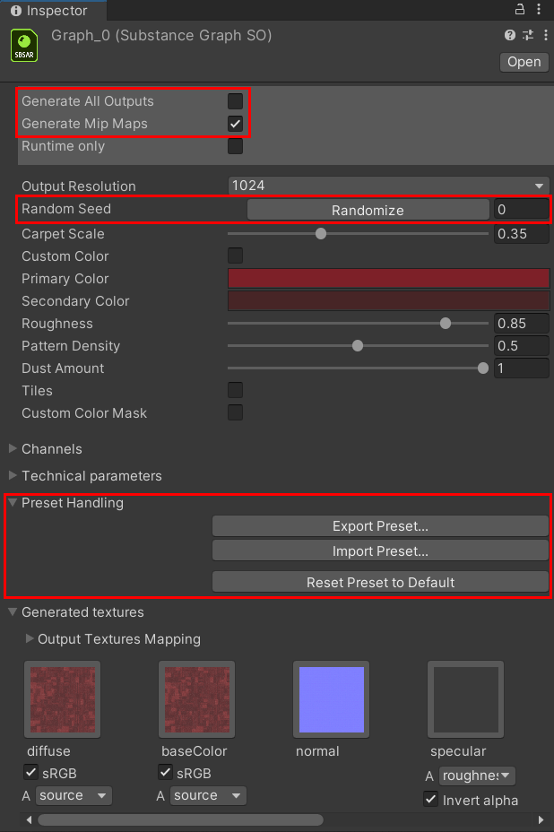Enable Generate All Outputs checkbox
The width and height of the screenshot is (554, 832).
(x=236, y=101)
